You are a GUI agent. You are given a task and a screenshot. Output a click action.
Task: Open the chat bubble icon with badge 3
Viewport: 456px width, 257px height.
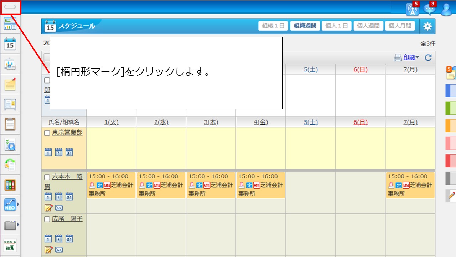[430, 9]
